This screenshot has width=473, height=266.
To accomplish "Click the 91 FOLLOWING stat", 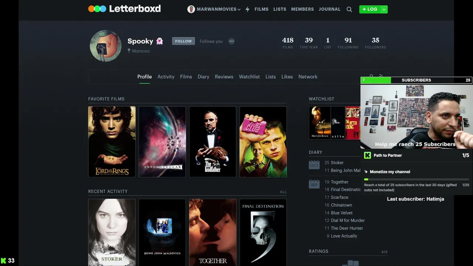I will [x=348, y=43].
